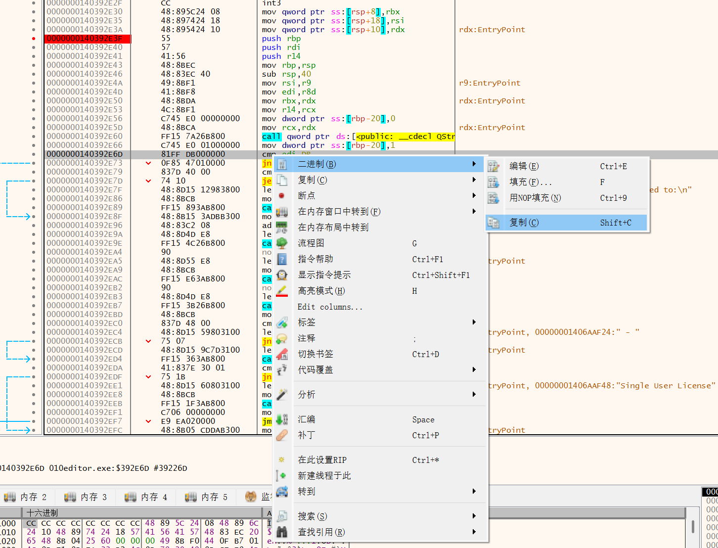Expand the 断点 submenu arrow
Viewport: 718px width, 548px height.
(x=474, y=196)
